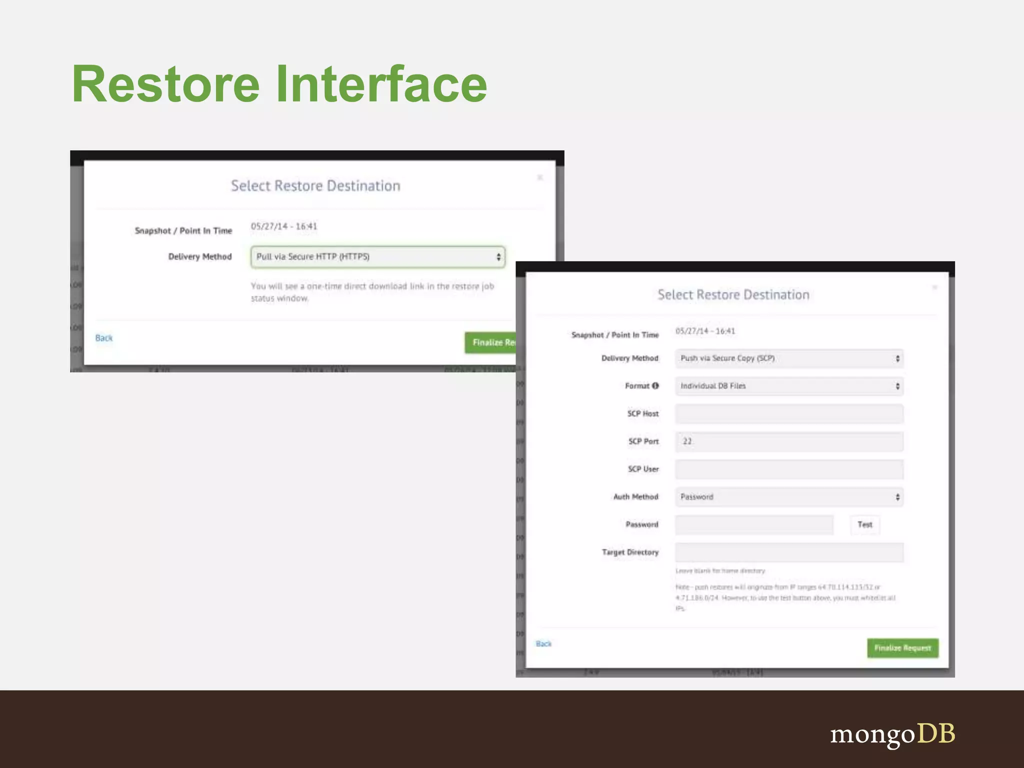The height and width of the screenshot is (768, 1024).
Task: Open Delivery Method dropdown showing Pull via HTTPS
Action: 378,256
